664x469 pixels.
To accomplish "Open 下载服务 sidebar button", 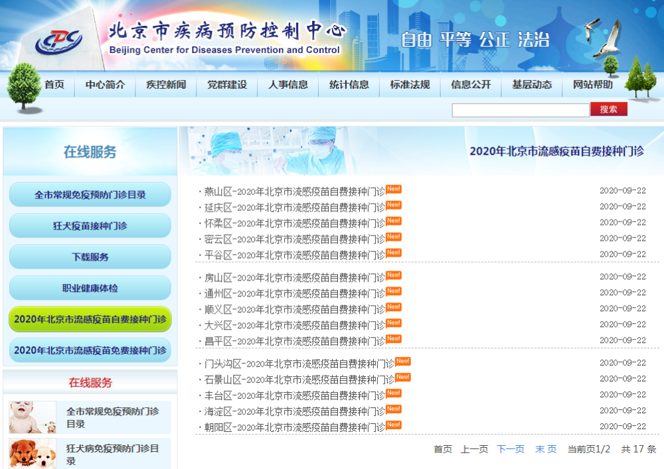I will tap(90, 257).
